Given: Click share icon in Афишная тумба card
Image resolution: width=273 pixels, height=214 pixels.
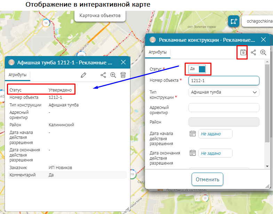Looking at the screenshot, I should [x=103, y=75].
